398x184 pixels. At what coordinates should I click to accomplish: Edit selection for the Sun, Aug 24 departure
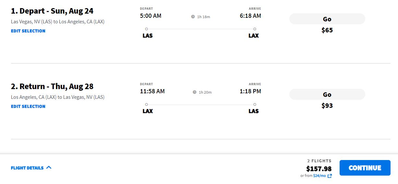(x=28, y=31)
